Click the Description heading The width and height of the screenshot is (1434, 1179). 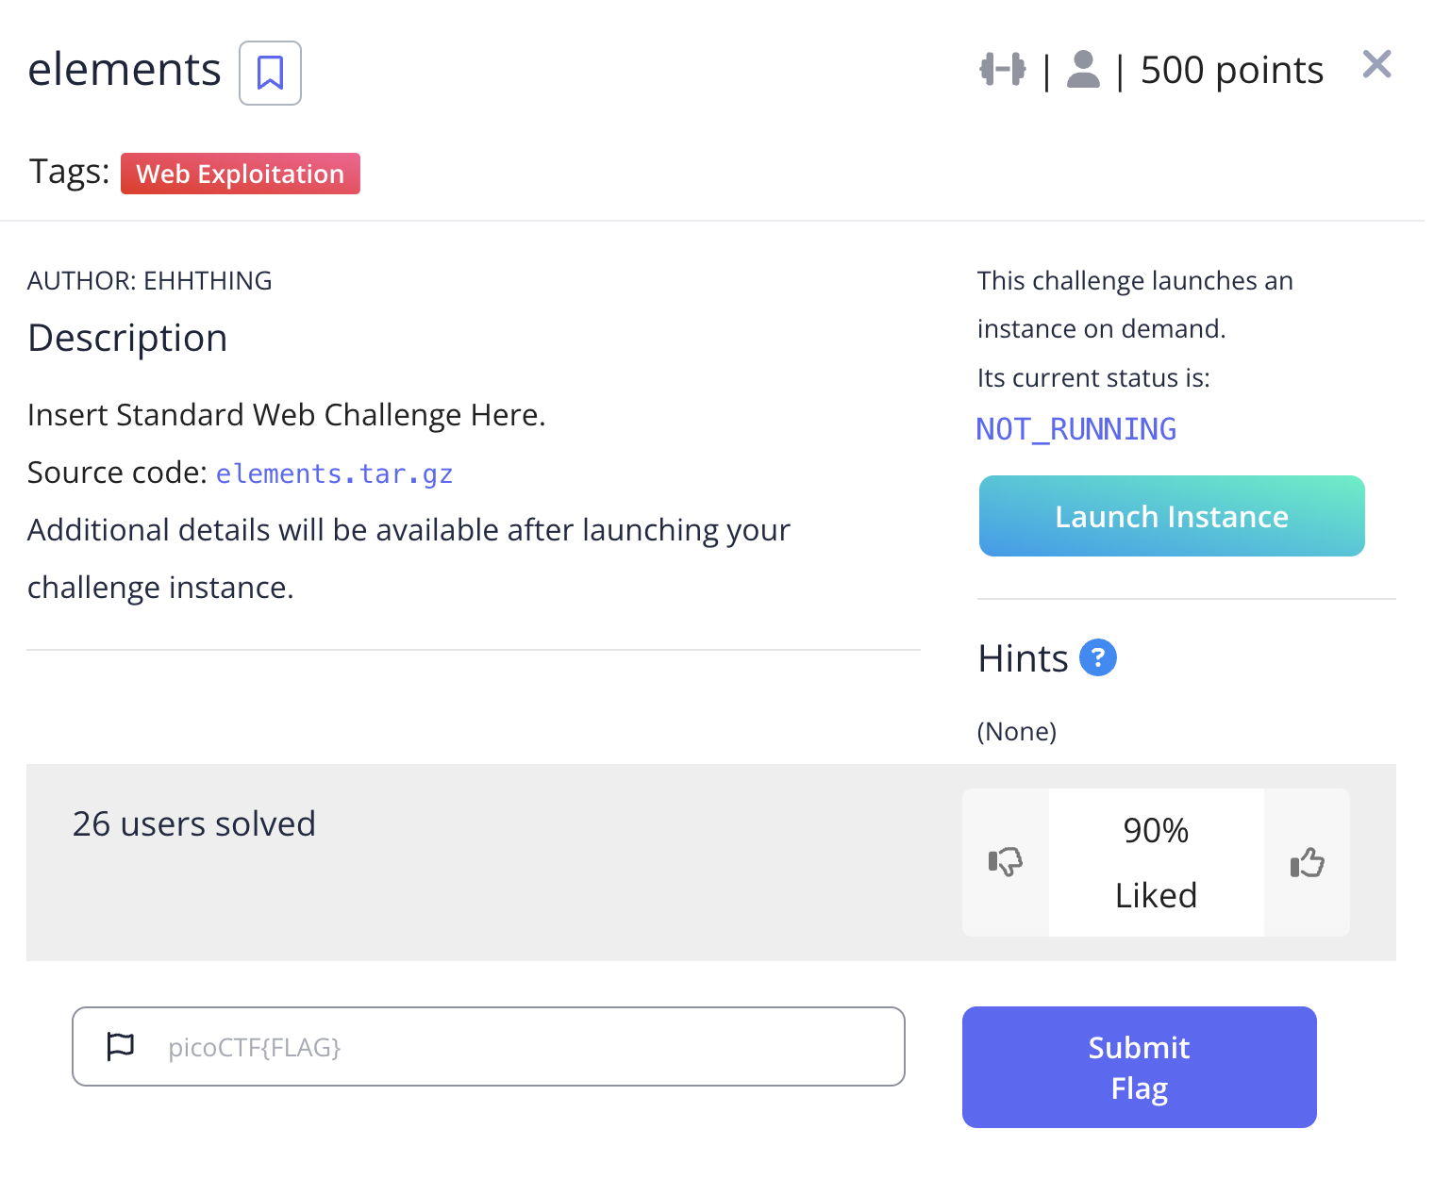pyautogui.click(x=127, y=338)
